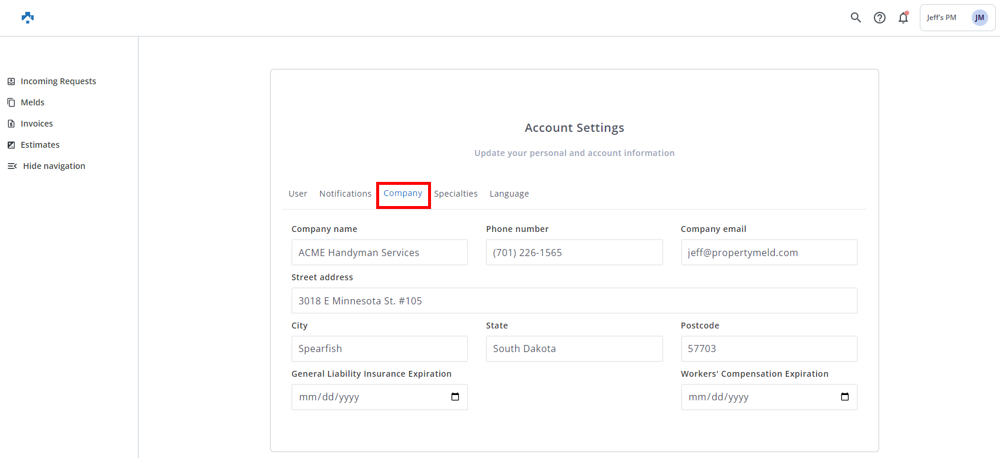Click the Incoming Requests sidebar icon
The image size is (1000, 458).
tap(11, 81)
